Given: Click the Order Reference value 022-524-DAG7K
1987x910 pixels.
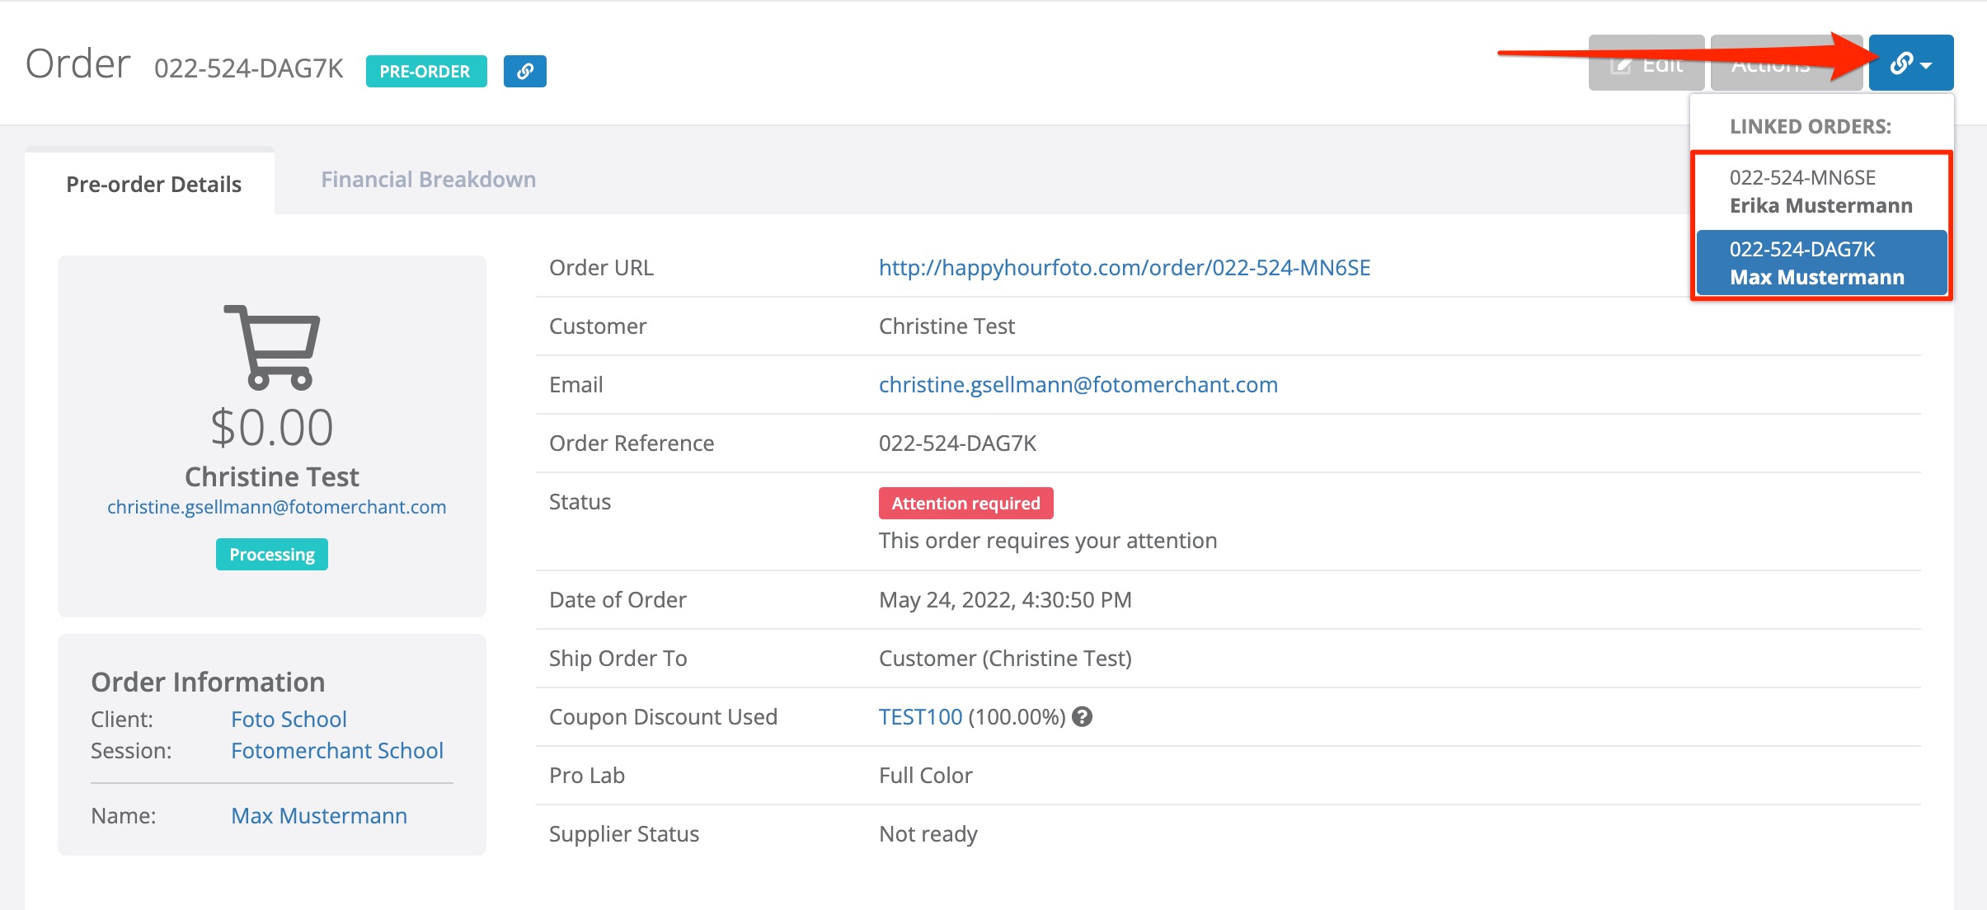Looking at the screenshot, I should coord(957,443).
